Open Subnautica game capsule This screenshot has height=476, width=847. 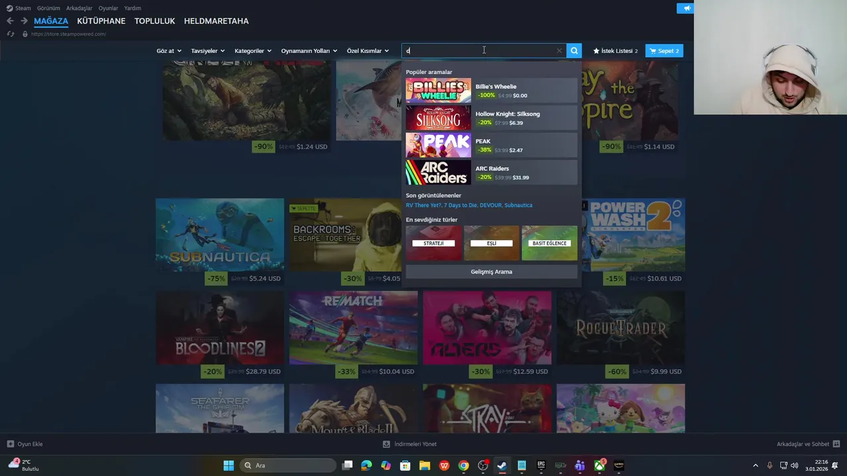pos(220,235)
